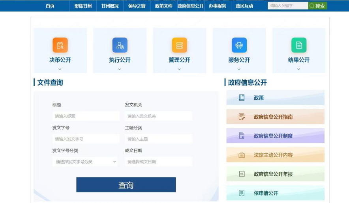
Task: Open the 政策 link banner
Action: click(x=275, y=97)
